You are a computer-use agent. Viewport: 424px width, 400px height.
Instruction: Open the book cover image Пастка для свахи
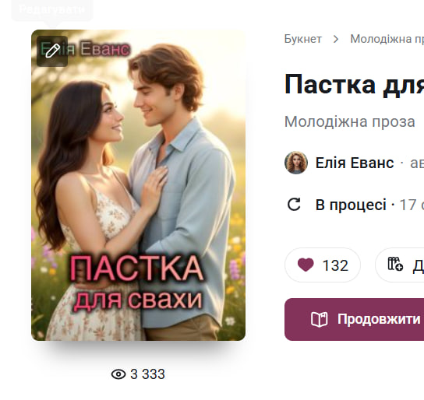pos(139,185)
